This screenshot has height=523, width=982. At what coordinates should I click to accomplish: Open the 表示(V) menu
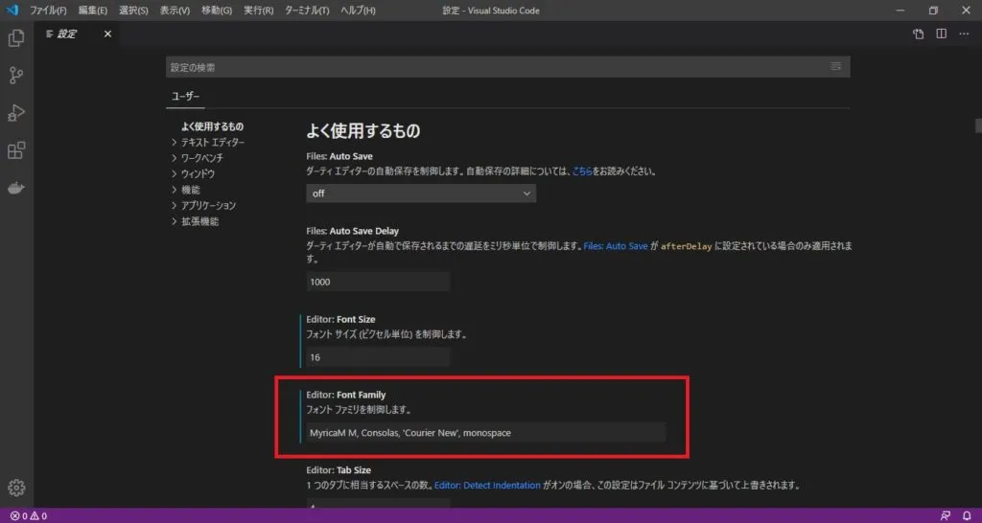175,11
